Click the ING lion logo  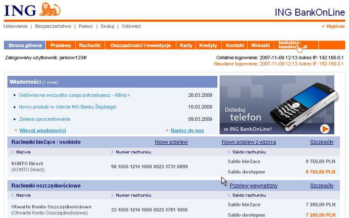click(x=49, y=9)
